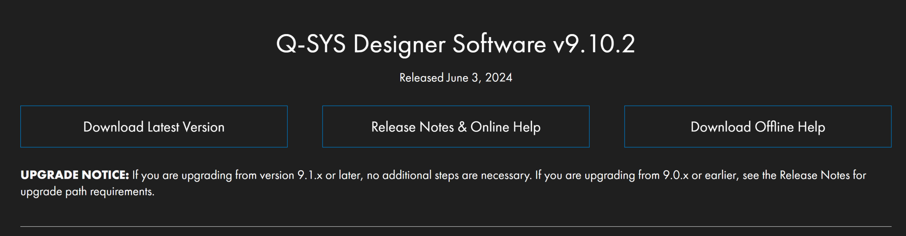Click the horizontal divider line below the notice
The image size is (906, 236).
click(x=456, y=226)
